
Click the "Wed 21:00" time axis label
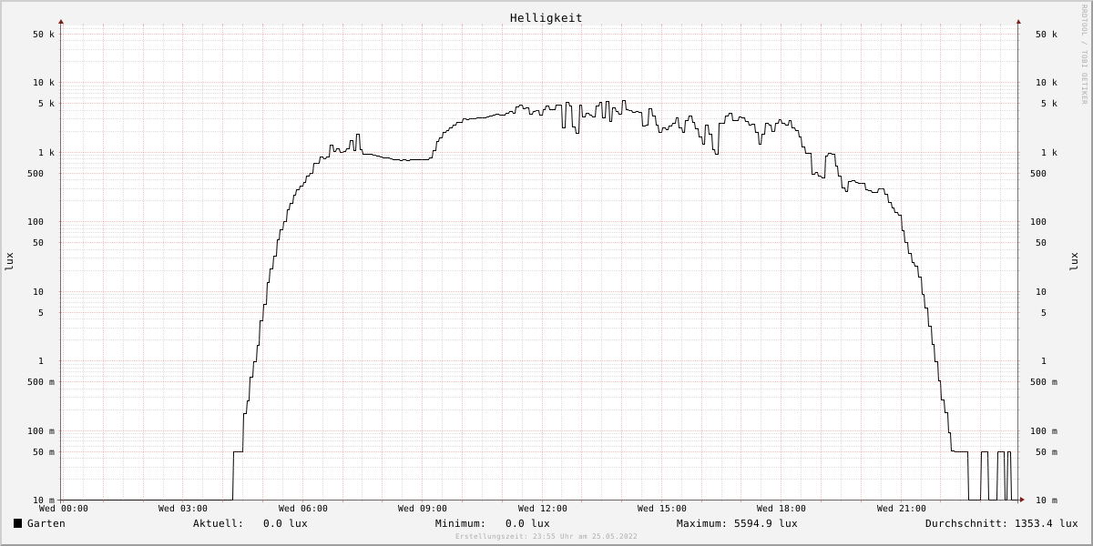pos(902,509)
